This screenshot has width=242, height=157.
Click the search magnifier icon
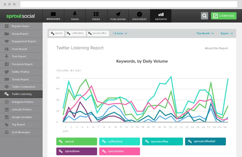(205, 16)
